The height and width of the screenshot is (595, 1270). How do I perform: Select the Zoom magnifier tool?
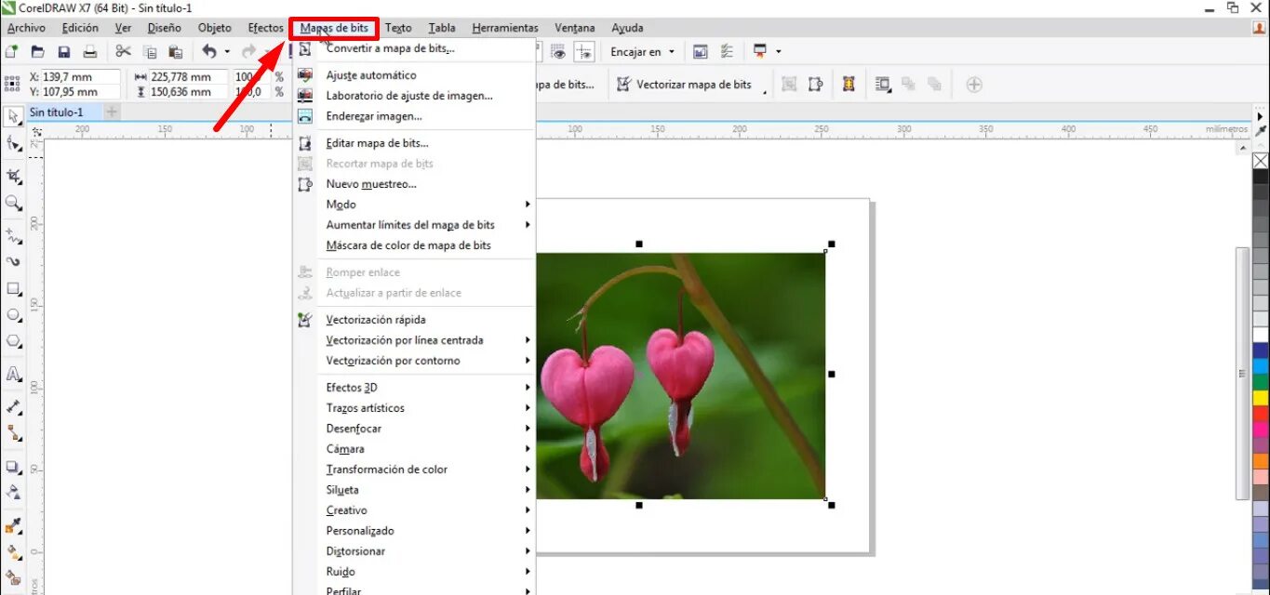coord(14,203)
